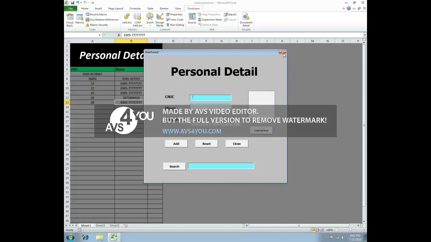
Task: Open the Windows Start menu
Action: coord(70,238)
